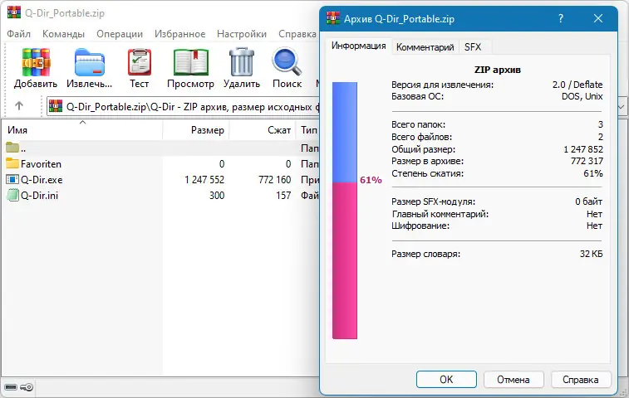This screenshot has width=629, height=398.
Task: Click the Favoriten folder icon
Action: click(x=12, y=163)
